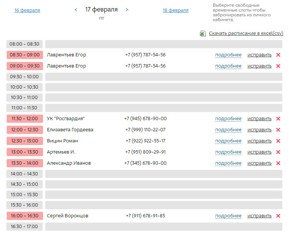Click исправить for Александр Иванов
The image size is (289, 234).
pos(259,163)
